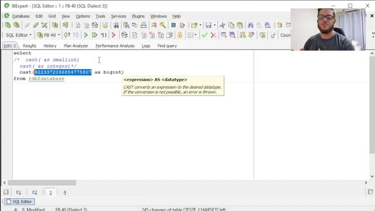
Task: Click the rdb$database table link
Action: coord(46,79)
